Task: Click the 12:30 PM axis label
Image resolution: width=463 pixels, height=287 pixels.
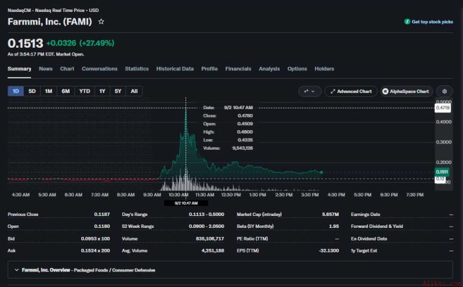Action: click(231, 195)
